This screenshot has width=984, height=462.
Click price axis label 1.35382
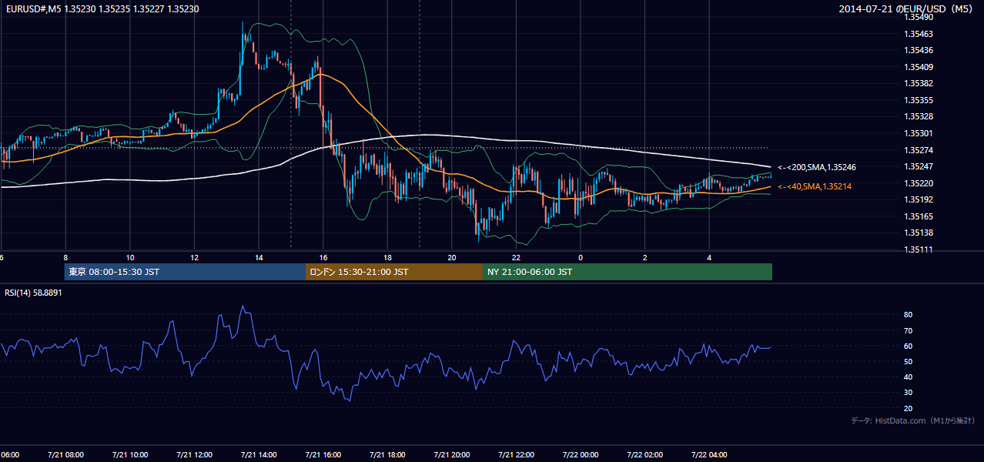919,83
